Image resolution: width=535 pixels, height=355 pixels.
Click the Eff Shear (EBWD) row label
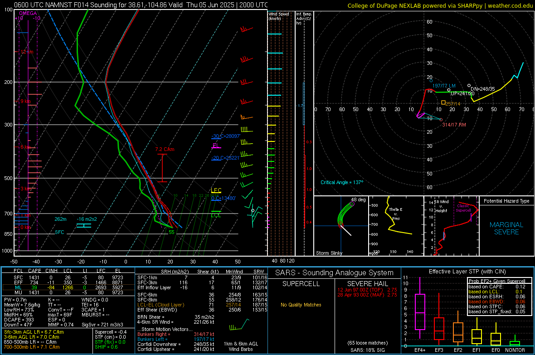pos(157,310)
